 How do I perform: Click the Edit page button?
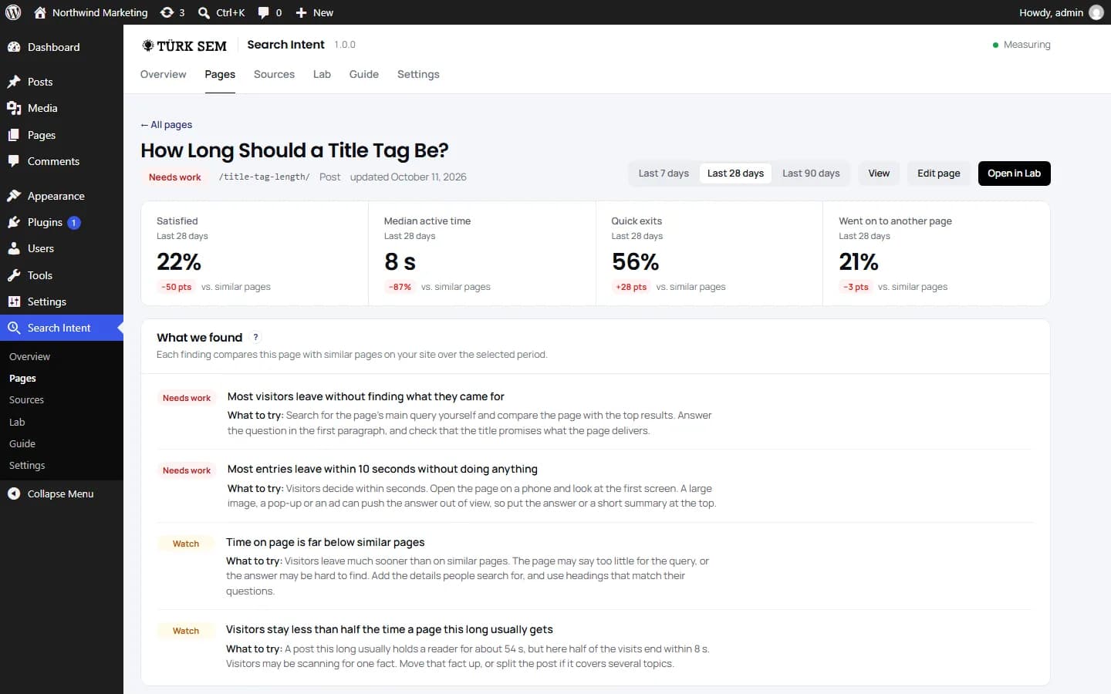pyautogui.click(x=939, y=173)
